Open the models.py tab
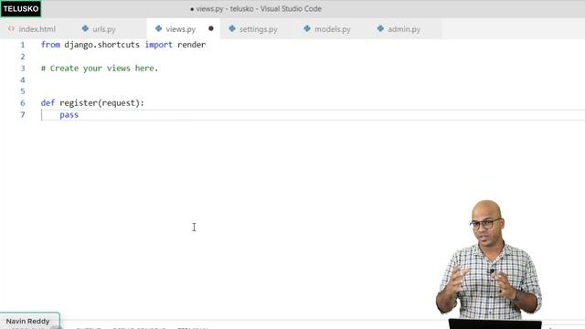Screen dimensions: 585x329 [332, 29]
